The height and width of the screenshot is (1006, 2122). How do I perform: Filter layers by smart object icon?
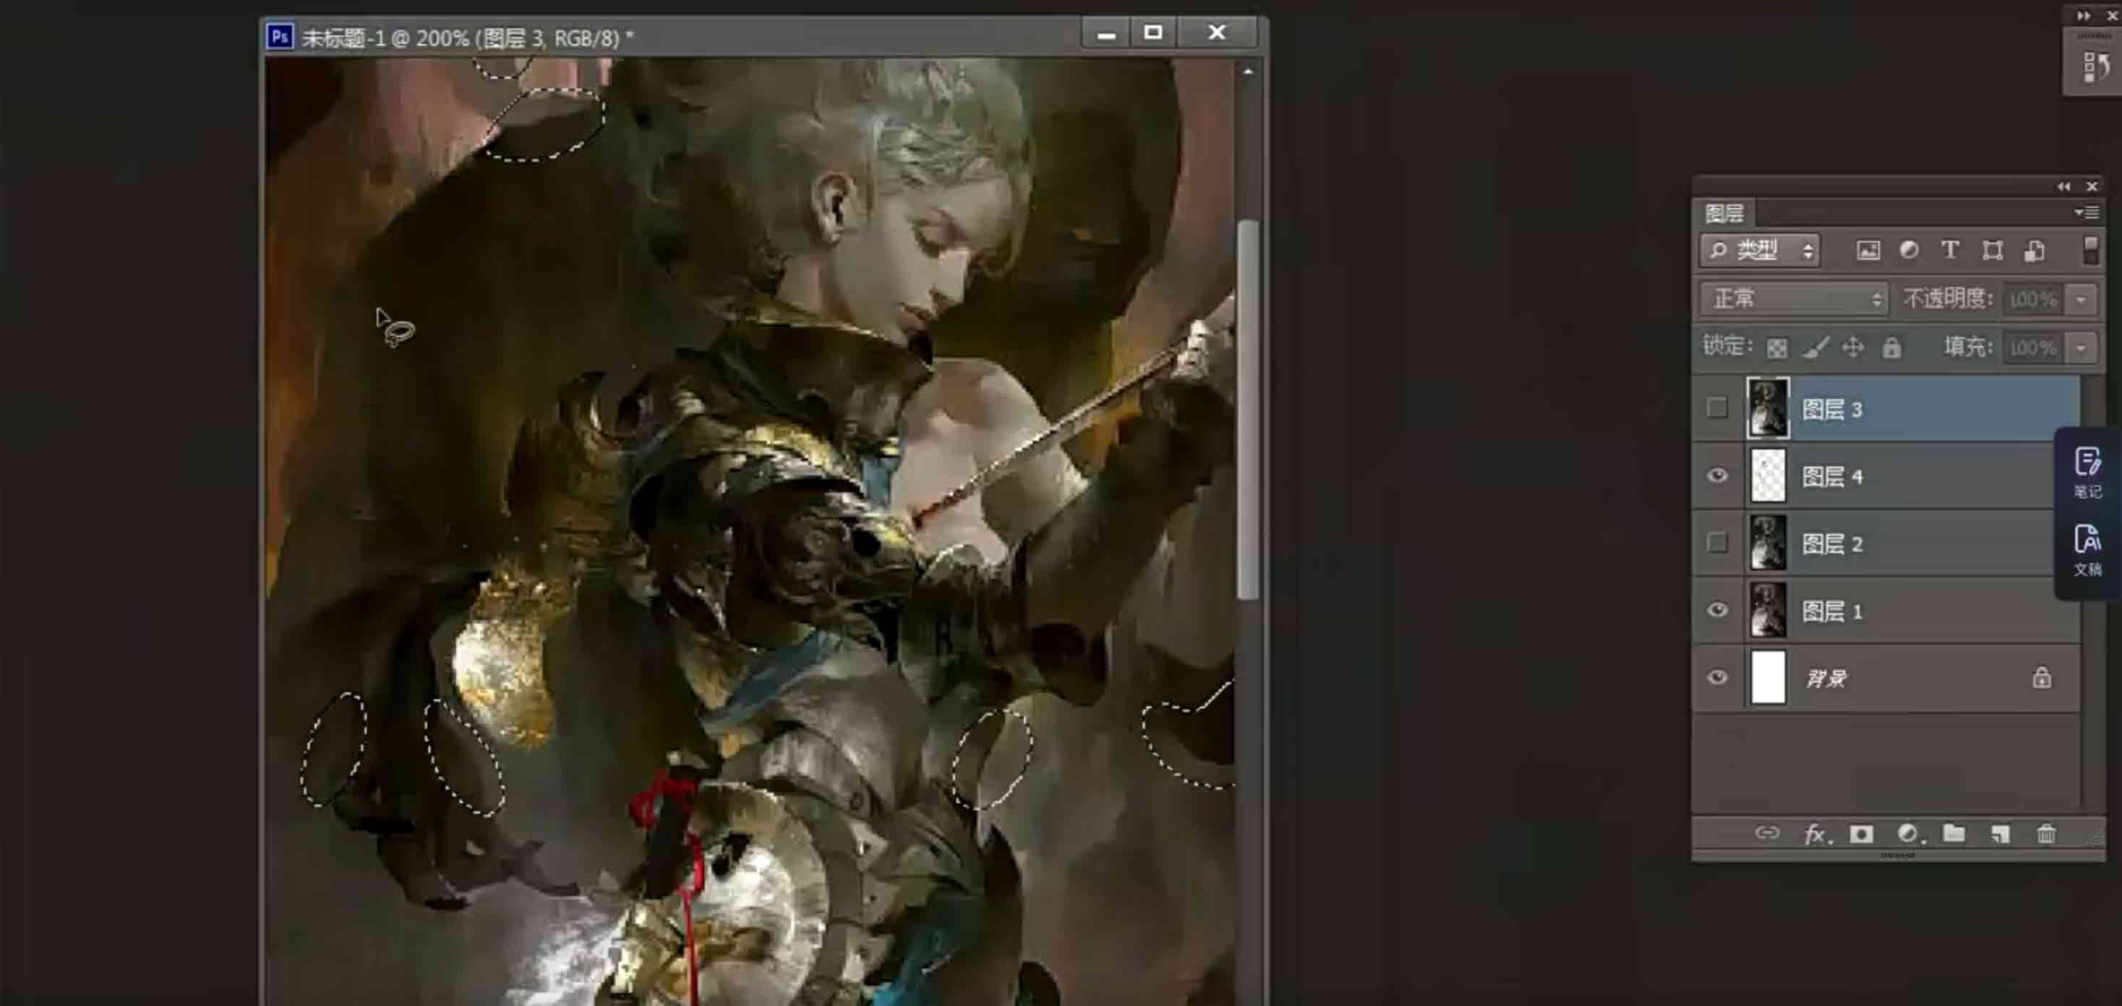click(x=2034, y=250)
